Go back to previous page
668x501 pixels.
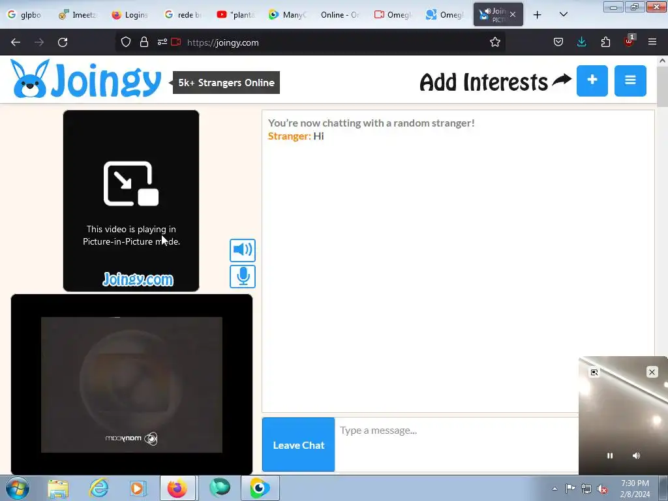[x=16, y=42]
